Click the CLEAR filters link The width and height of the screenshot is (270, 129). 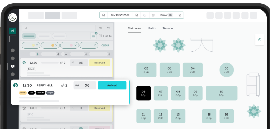[x=105, y=46]
